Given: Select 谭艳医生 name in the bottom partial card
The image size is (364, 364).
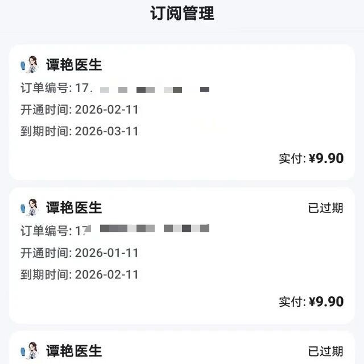Looking at the screenshot, I should [x=74, y=351].
